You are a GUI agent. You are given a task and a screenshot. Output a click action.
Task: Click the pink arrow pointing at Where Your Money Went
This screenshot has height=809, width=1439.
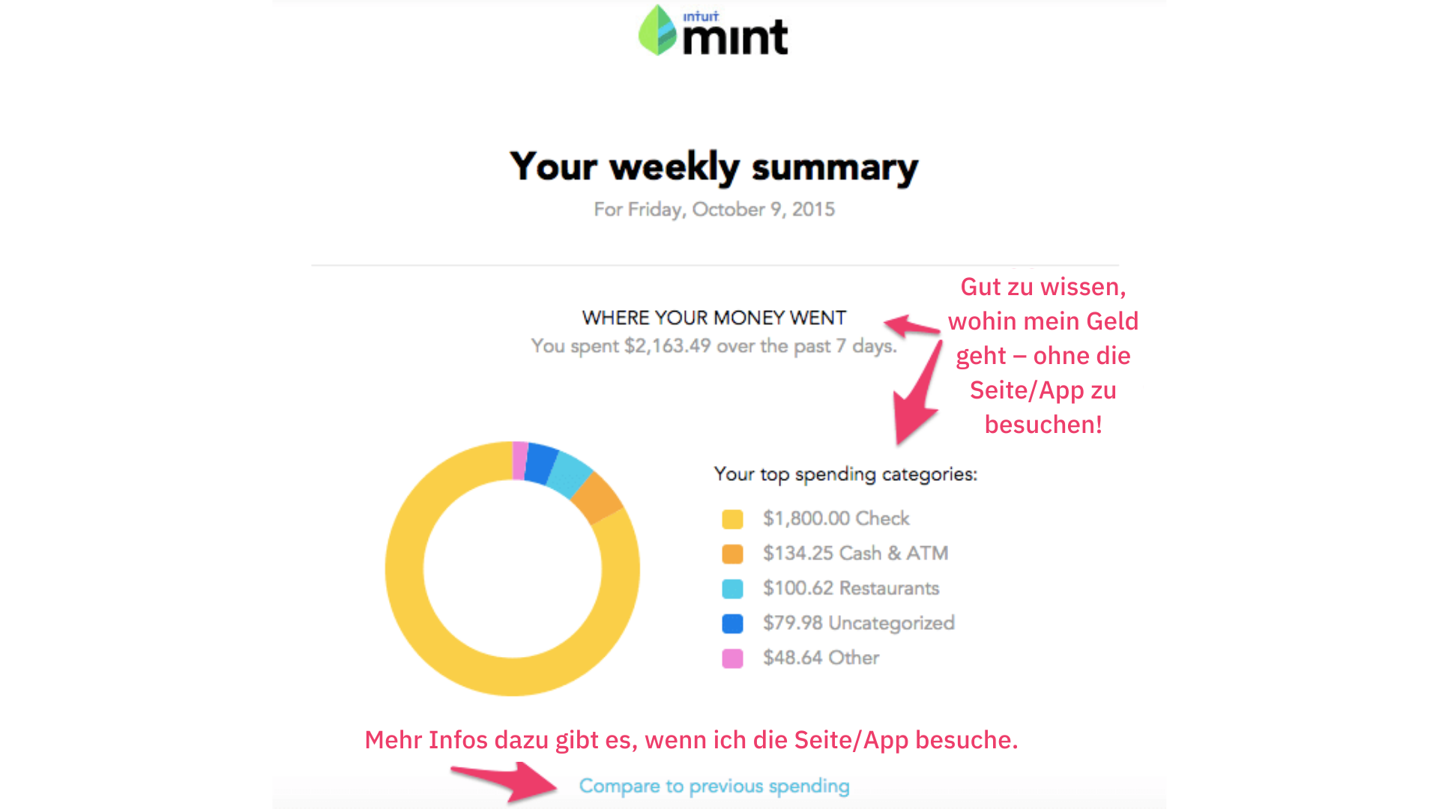pos(909,325)
